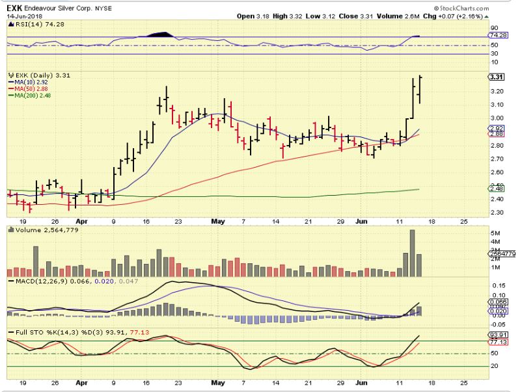Click the up-arrow triangle after Chg percentage
The height and width of the screenshot is (392, 522).
(486, 16)
